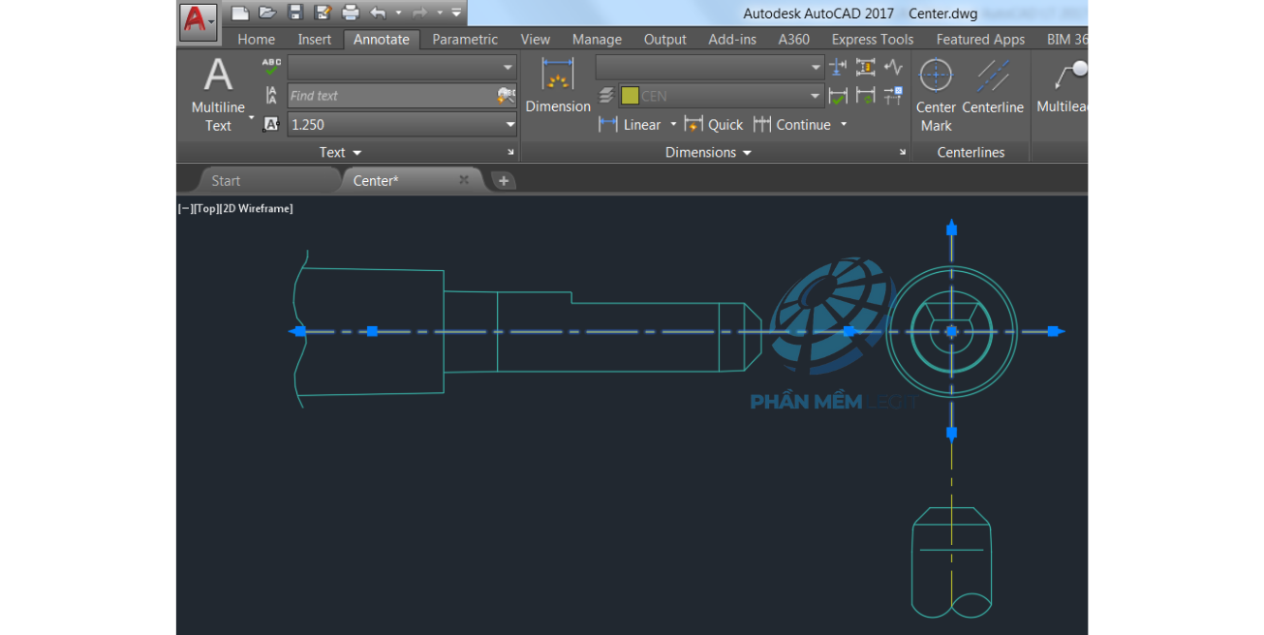Open the Undo history dropdown arrow
This screenshot has width=1264, height=635.
click(x=398, y=13)
